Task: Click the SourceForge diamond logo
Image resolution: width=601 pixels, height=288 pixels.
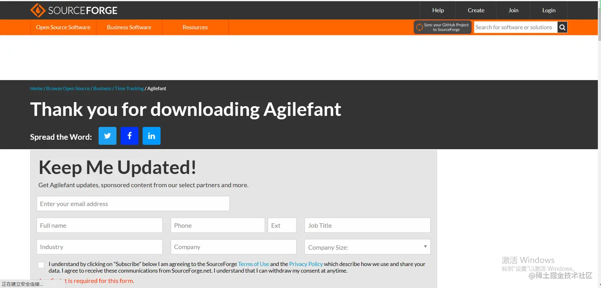Action: (38, 10)
